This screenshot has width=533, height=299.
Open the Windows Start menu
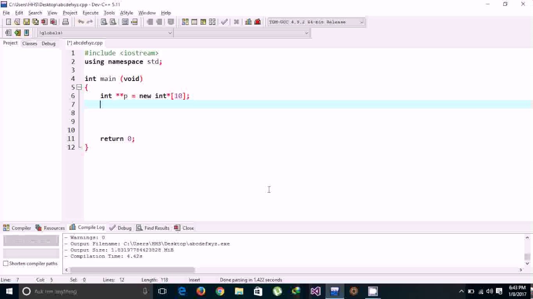(x=9, y=292)
